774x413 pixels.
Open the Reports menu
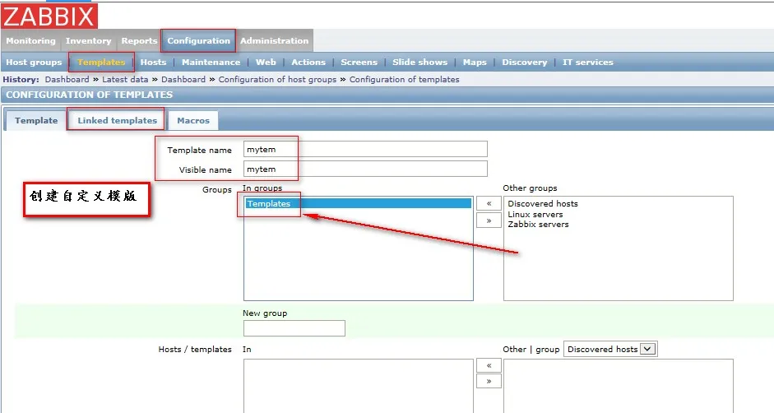pyautogui.click(x=139, y=41)
